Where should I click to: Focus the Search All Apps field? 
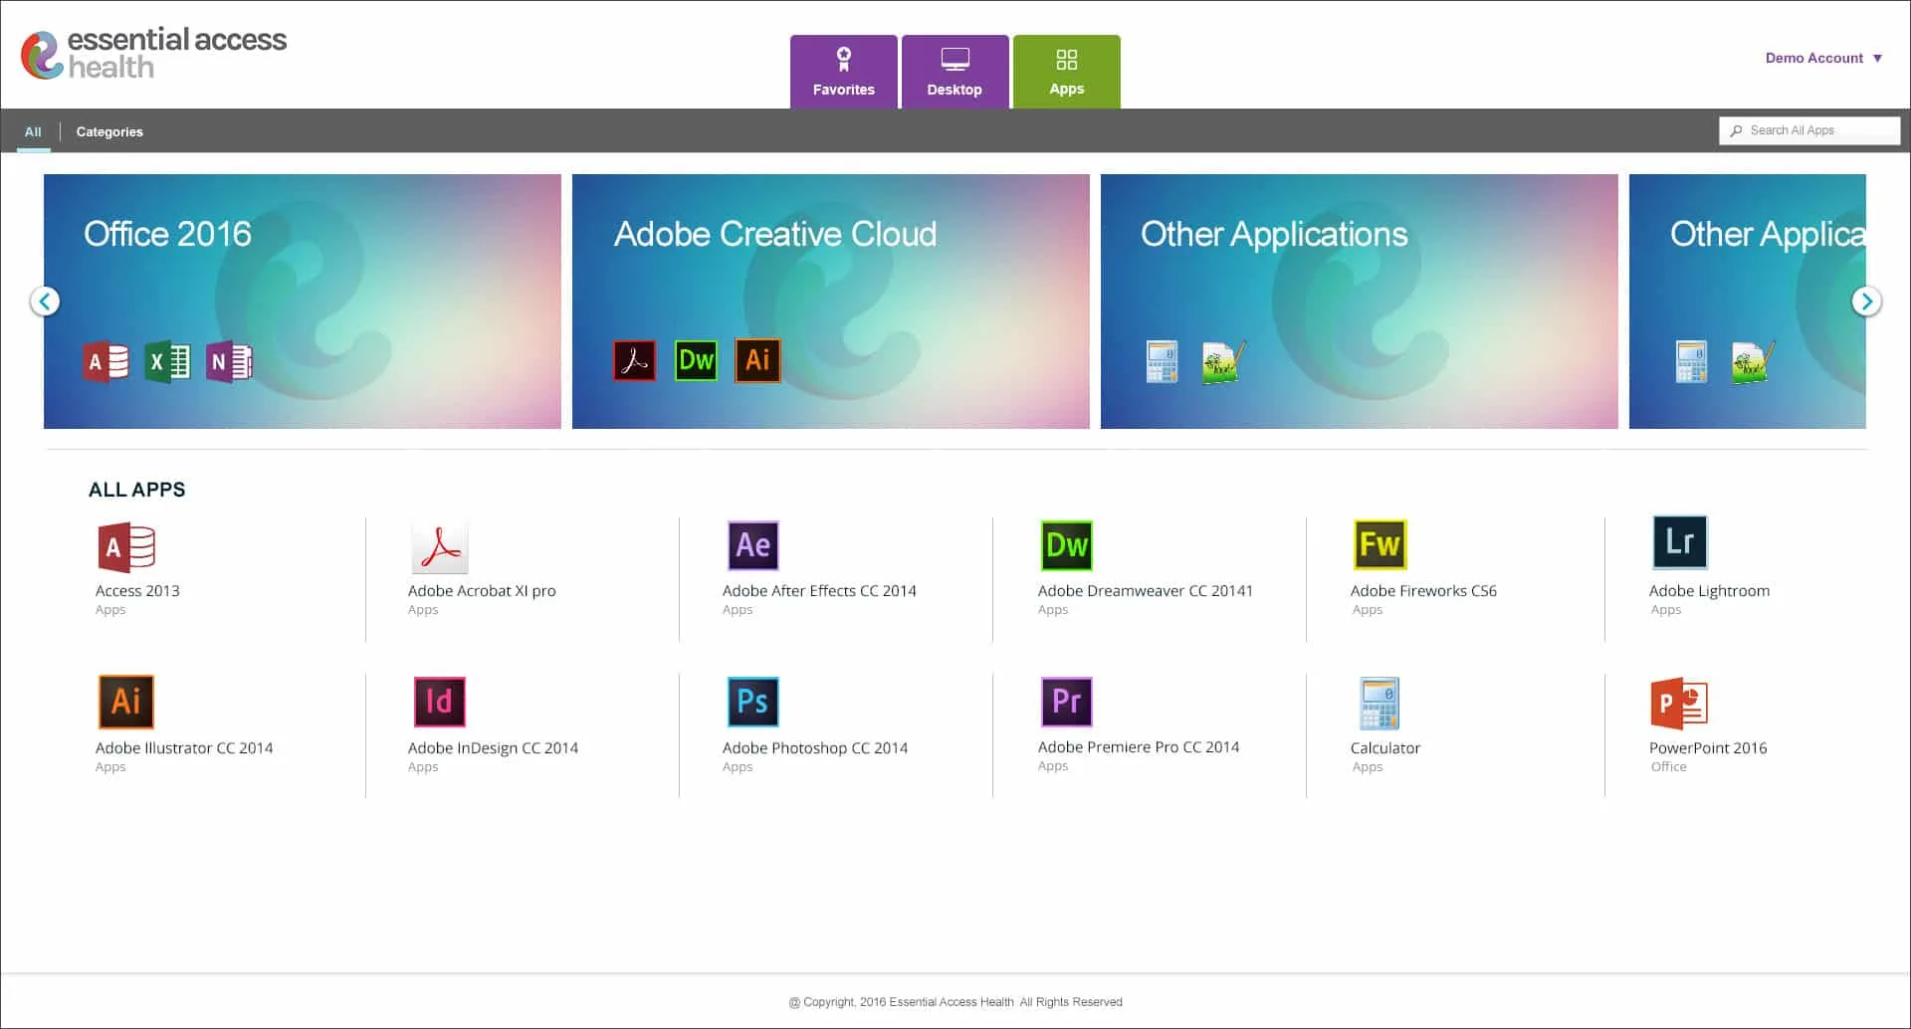pyautogui.click(x=1809, y=130)
